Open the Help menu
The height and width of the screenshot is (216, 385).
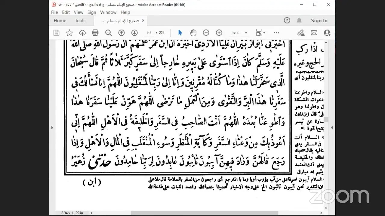point(125,12)
